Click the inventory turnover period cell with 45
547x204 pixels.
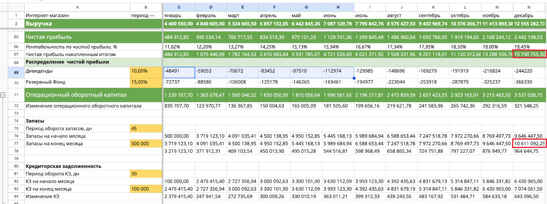(x=146, y=128)
